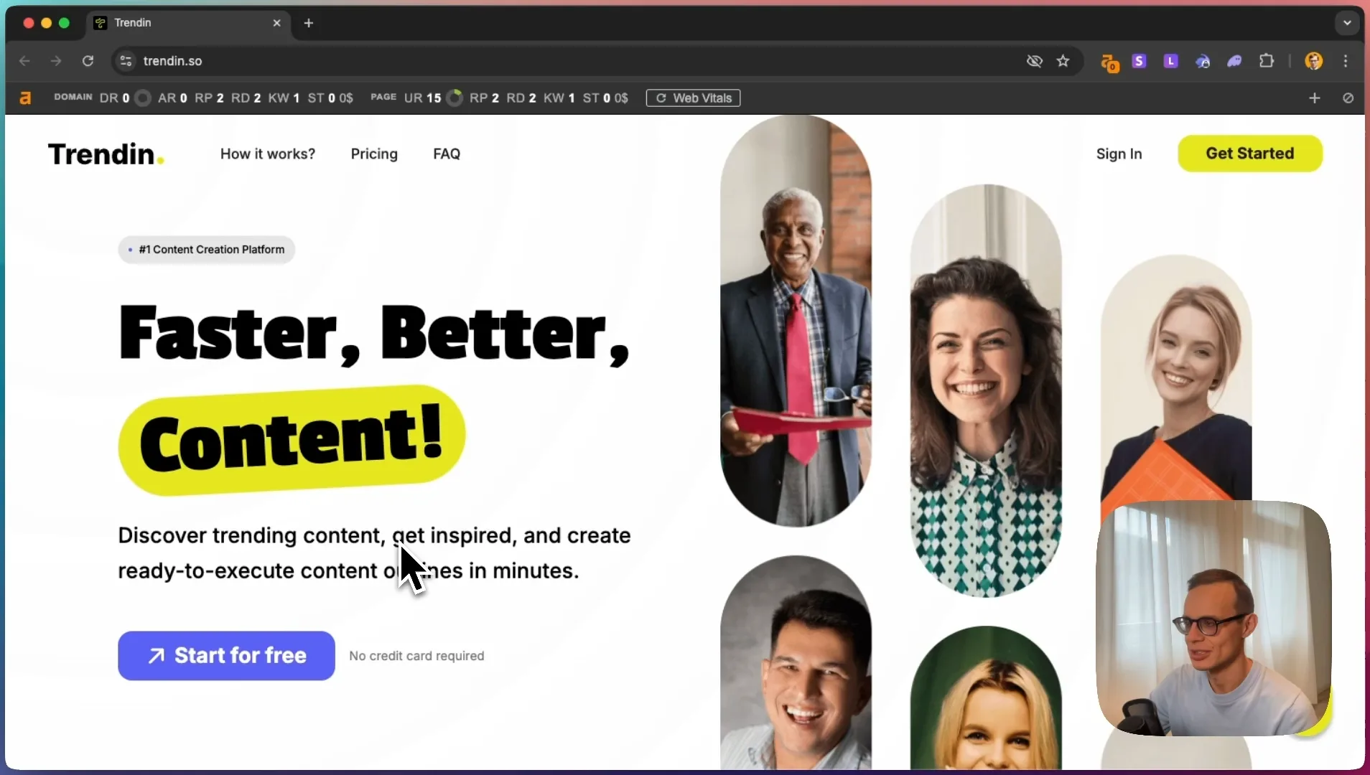This screenshot has width=1370, height=775.
Task: Open site info icon next to trendin.so
Action: click(x=126, y=61)
